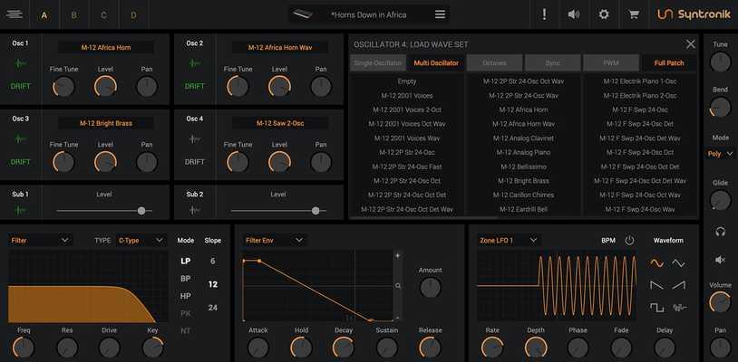
Task: Open Osc 1 wave selector M-12 Africa Horn
Action: (x=106, y=47)
